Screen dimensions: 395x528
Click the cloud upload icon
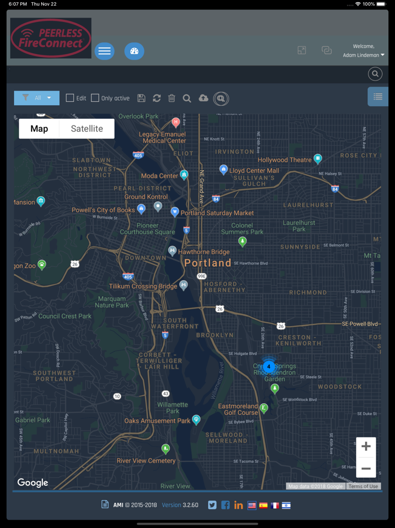pos(203,98)
